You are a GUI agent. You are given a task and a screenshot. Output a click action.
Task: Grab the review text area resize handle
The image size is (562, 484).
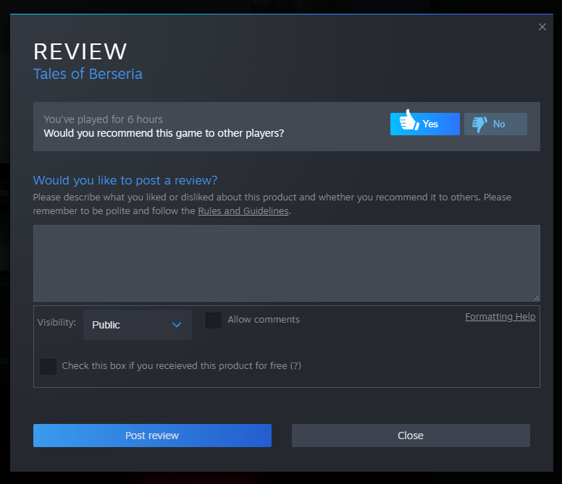tap(536, 298)
